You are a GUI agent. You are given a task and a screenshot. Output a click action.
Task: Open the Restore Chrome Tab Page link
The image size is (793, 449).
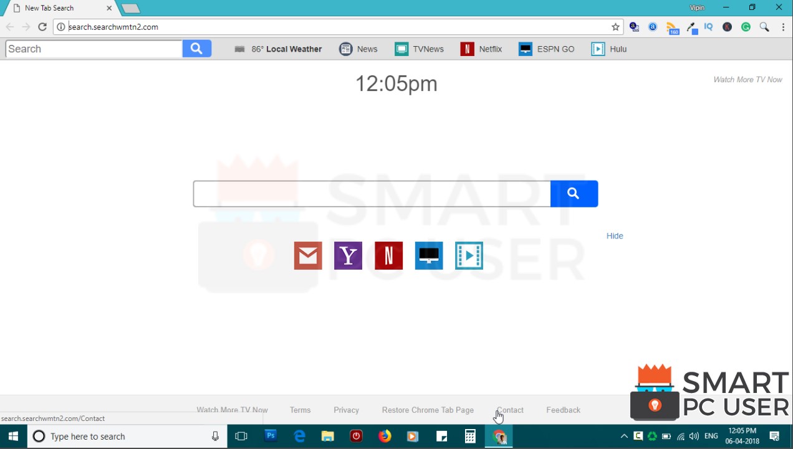pos(428,410)
